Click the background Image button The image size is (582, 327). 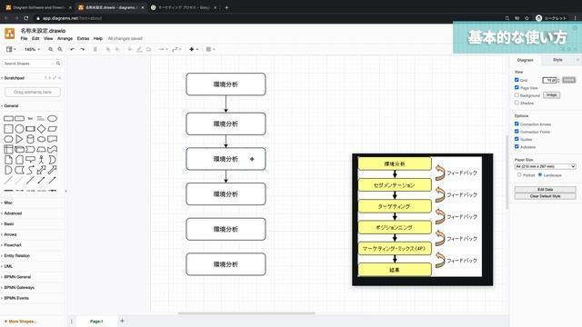point(552,95)
